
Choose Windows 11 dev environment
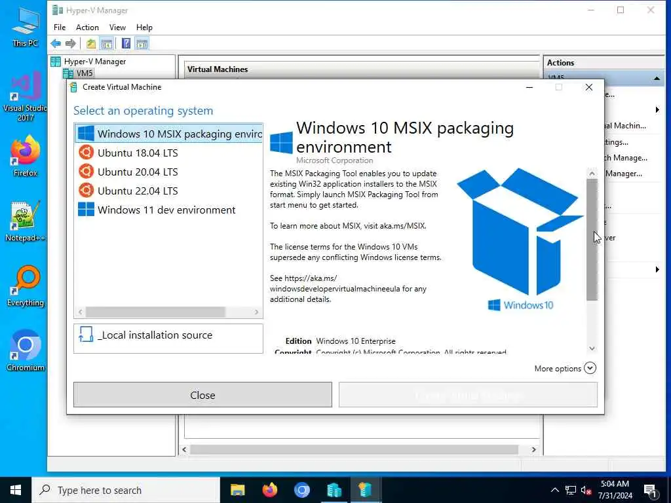coord(168,210)
